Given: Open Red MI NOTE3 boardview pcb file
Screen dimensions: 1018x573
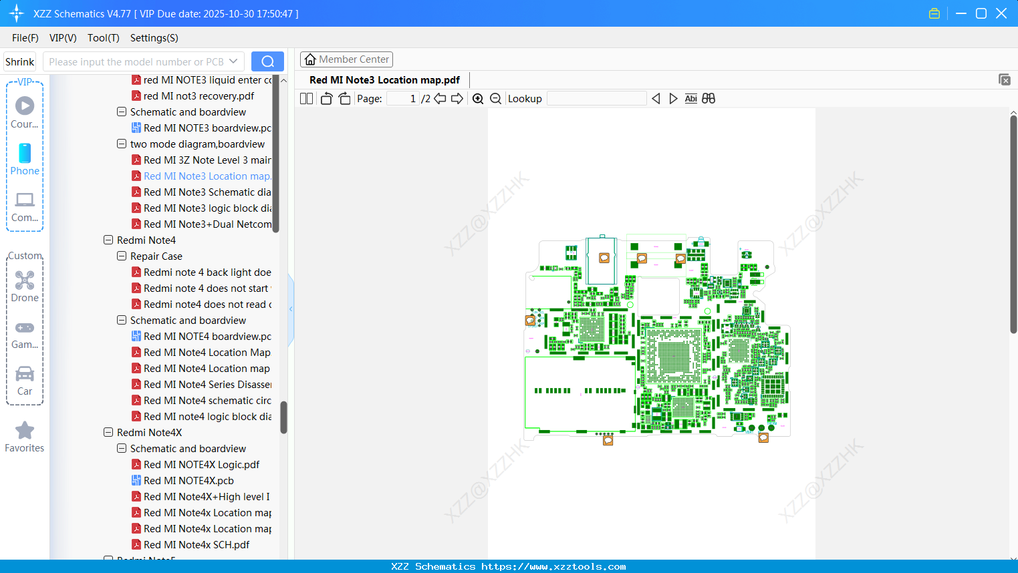Looking at the screenshot, I should pos(201,128).
